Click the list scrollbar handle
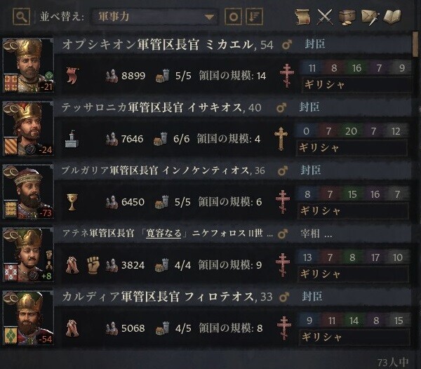Screen dimensions: 421x369 click(415, 44)
